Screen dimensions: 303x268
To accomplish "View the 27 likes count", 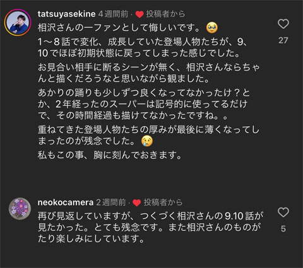I will (x=283, y=40).
